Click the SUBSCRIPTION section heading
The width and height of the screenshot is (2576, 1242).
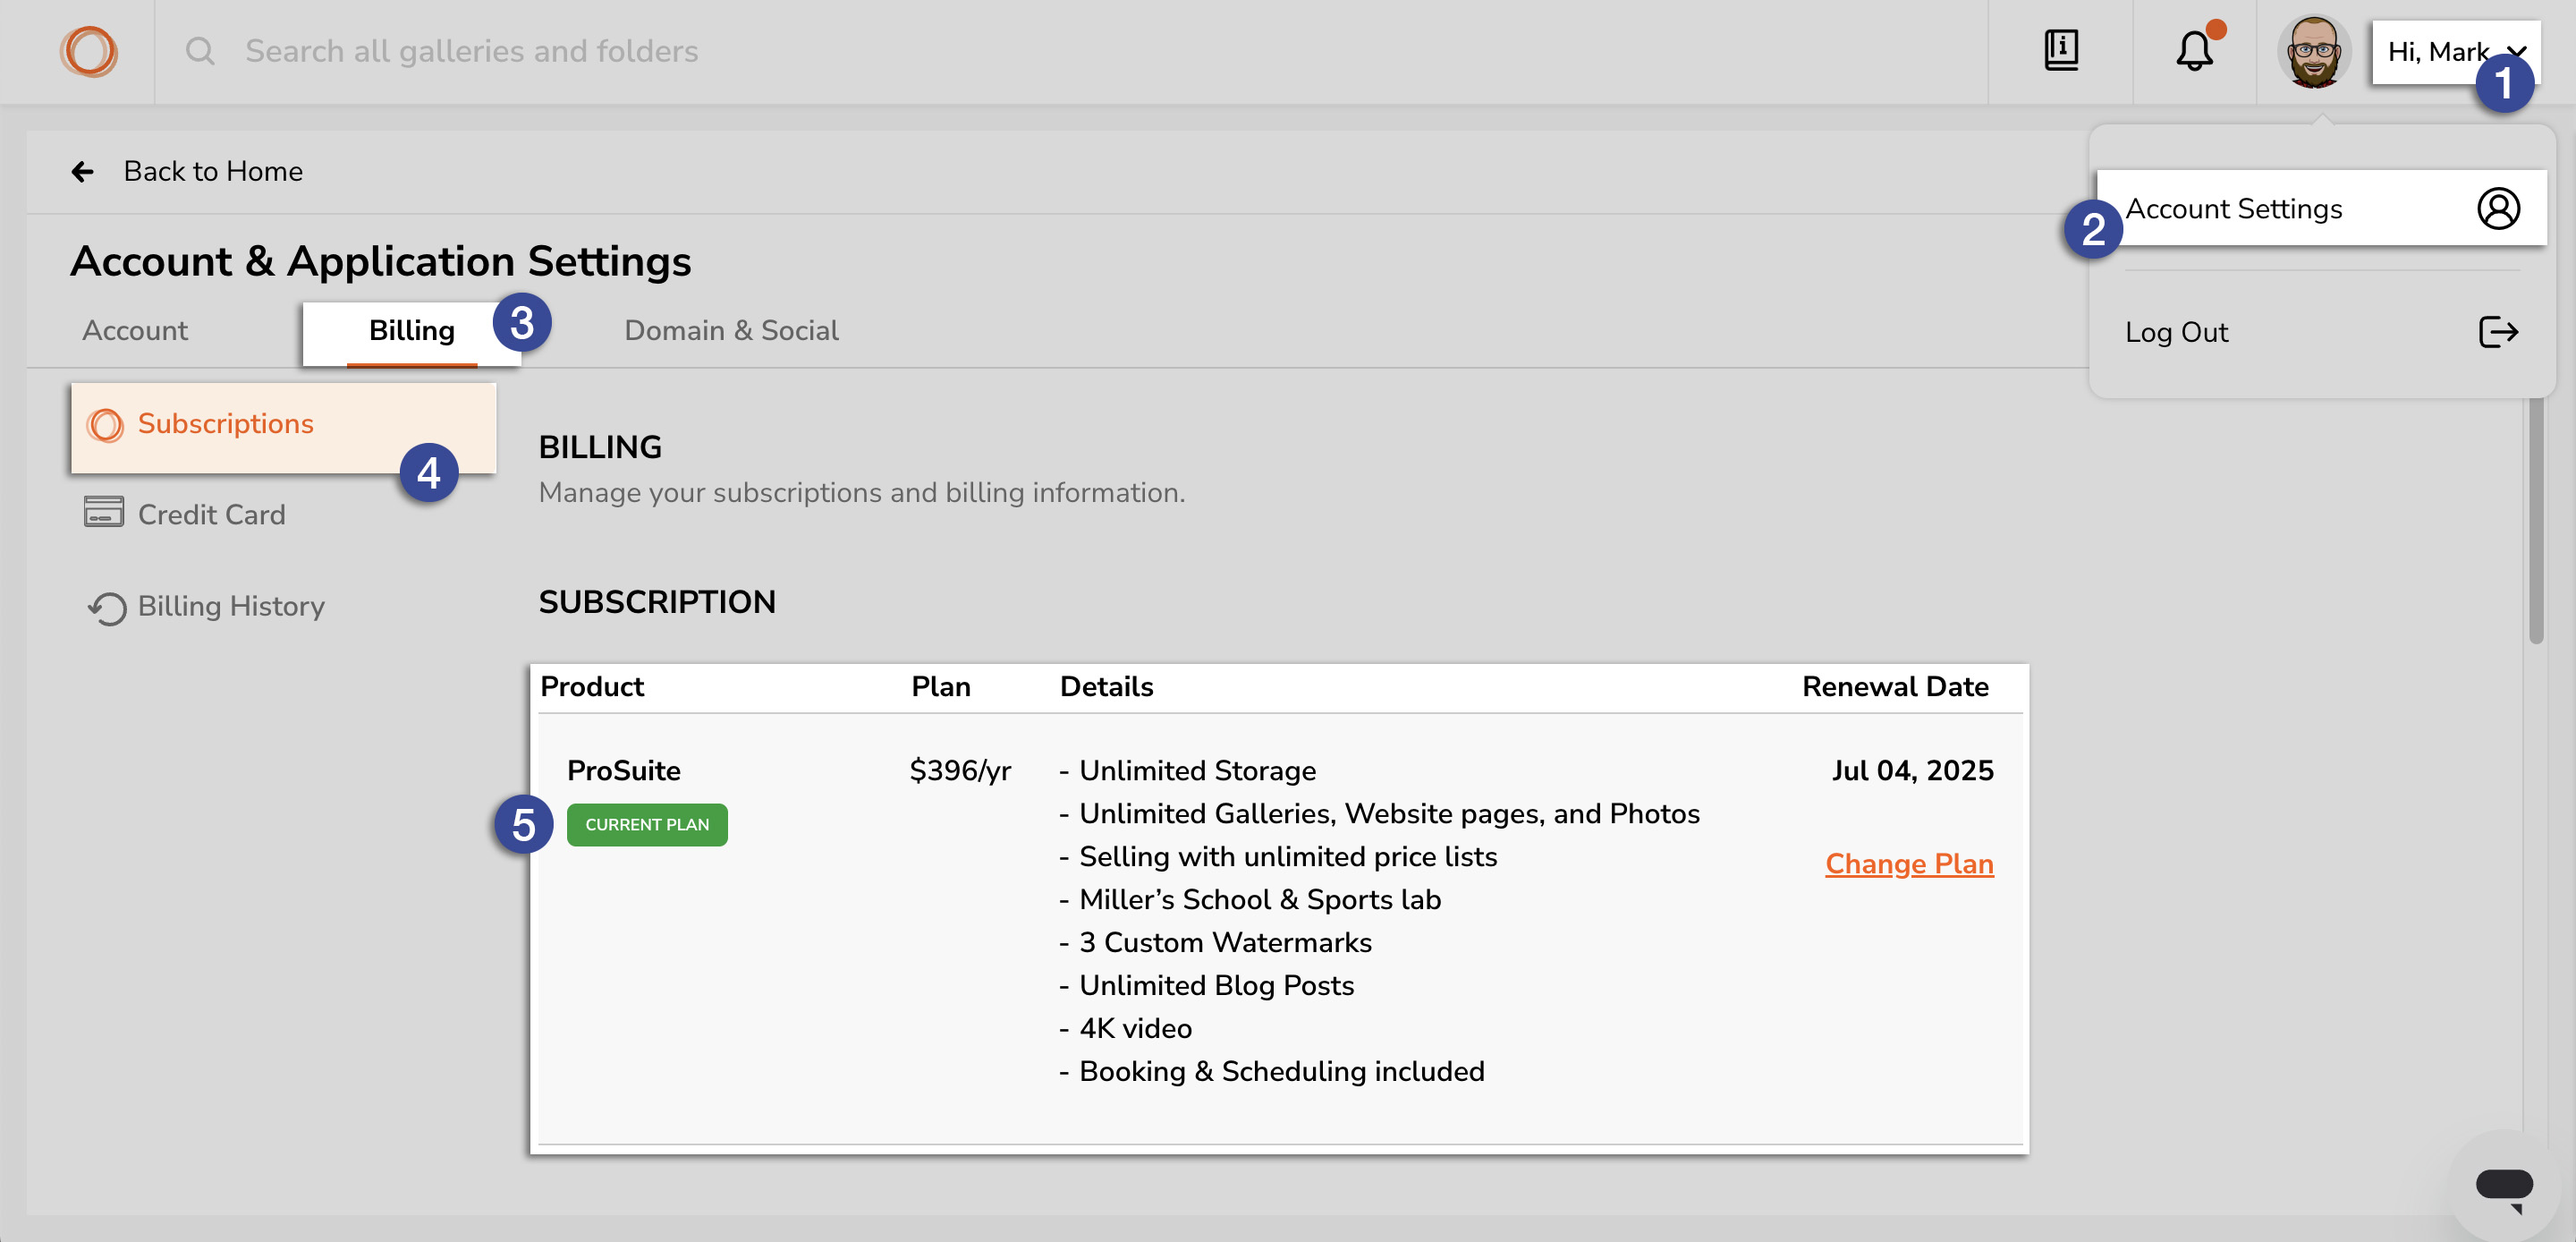pyautogui.click(x=657, y=602)
